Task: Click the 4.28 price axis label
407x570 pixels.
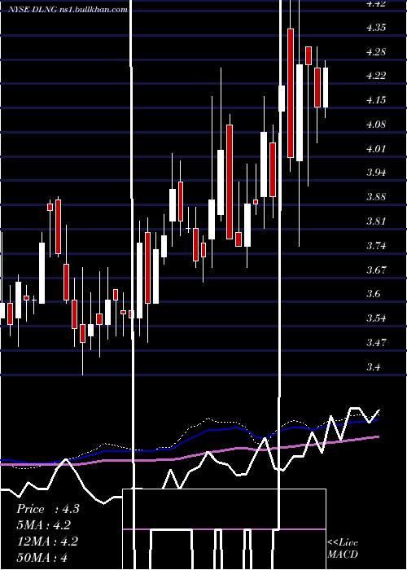Action: 376,51
